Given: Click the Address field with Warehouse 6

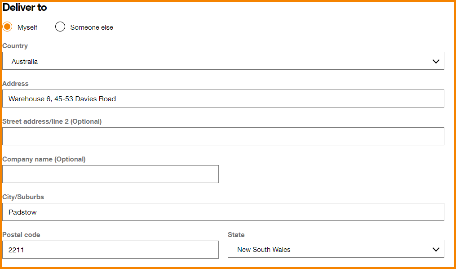Looking at the screenshot, I should [x=223, y=99].
